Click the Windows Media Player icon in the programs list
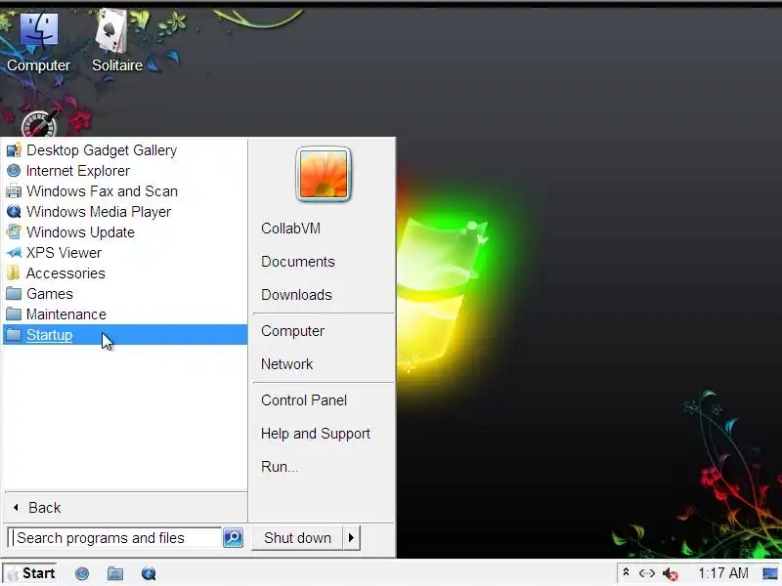Viewport: 782px width, 586px height. [14, 211]
